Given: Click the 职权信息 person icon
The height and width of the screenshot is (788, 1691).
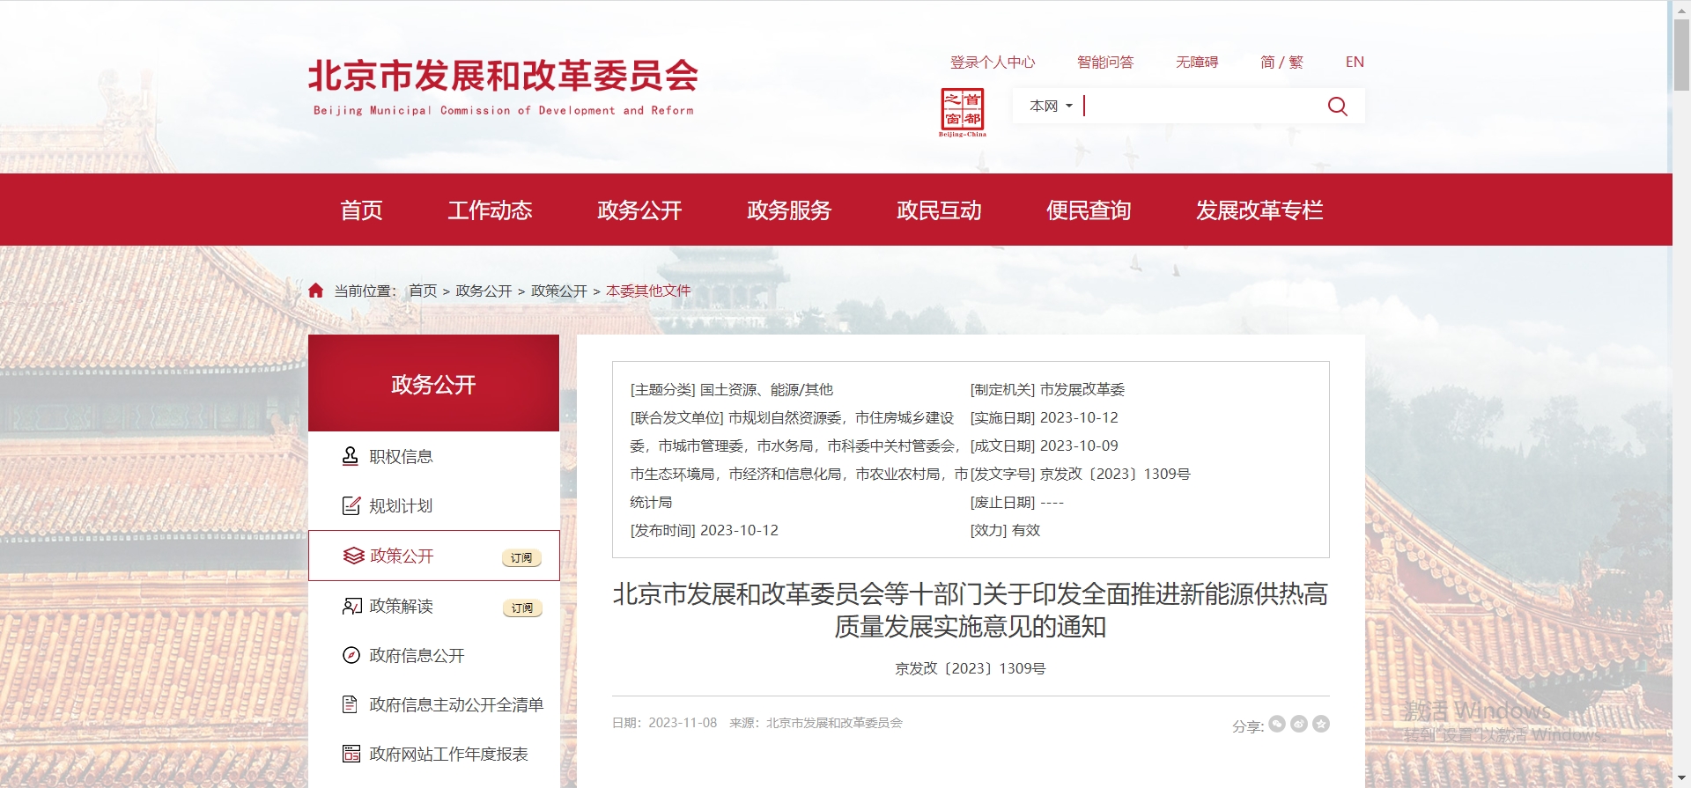Looking at the screenshot, I should (351, 456).
